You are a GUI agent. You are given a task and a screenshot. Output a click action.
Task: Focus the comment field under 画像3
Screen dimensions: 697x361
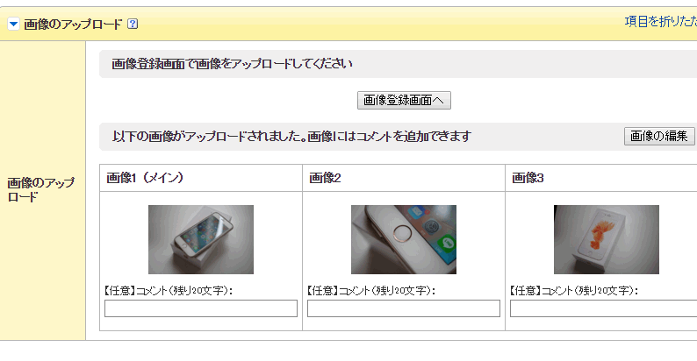[604, 308]
